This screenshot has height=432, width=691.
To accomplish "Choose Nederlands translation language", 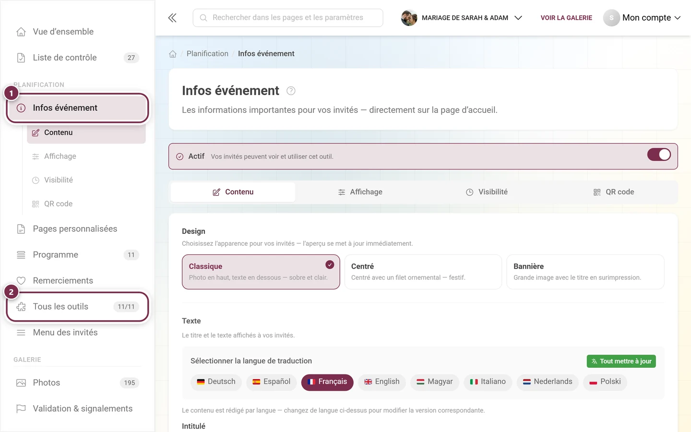I will pos(548,382).
